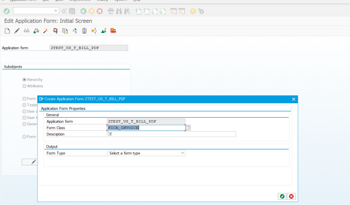Image resolution: width=350 pixels, height=205 pixels.
Task: Confirm the dialog with green checkmark button
Action: (282, 196)
